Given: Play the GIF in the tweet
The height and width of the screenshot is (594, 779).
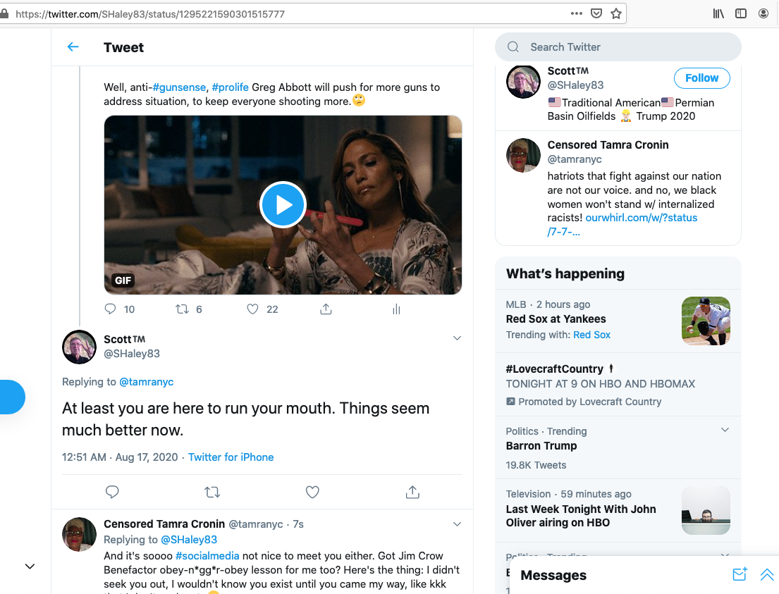Looking at the screenshot, I should click(x=283, y=204).
